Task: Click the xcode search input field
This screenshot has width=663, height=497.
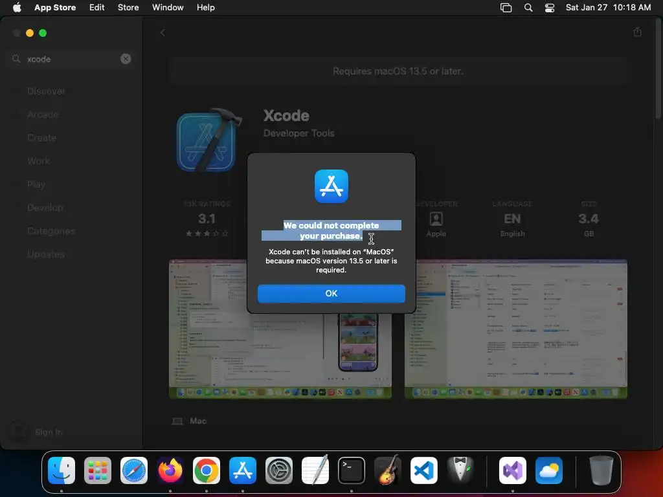Action: (72, 59)
